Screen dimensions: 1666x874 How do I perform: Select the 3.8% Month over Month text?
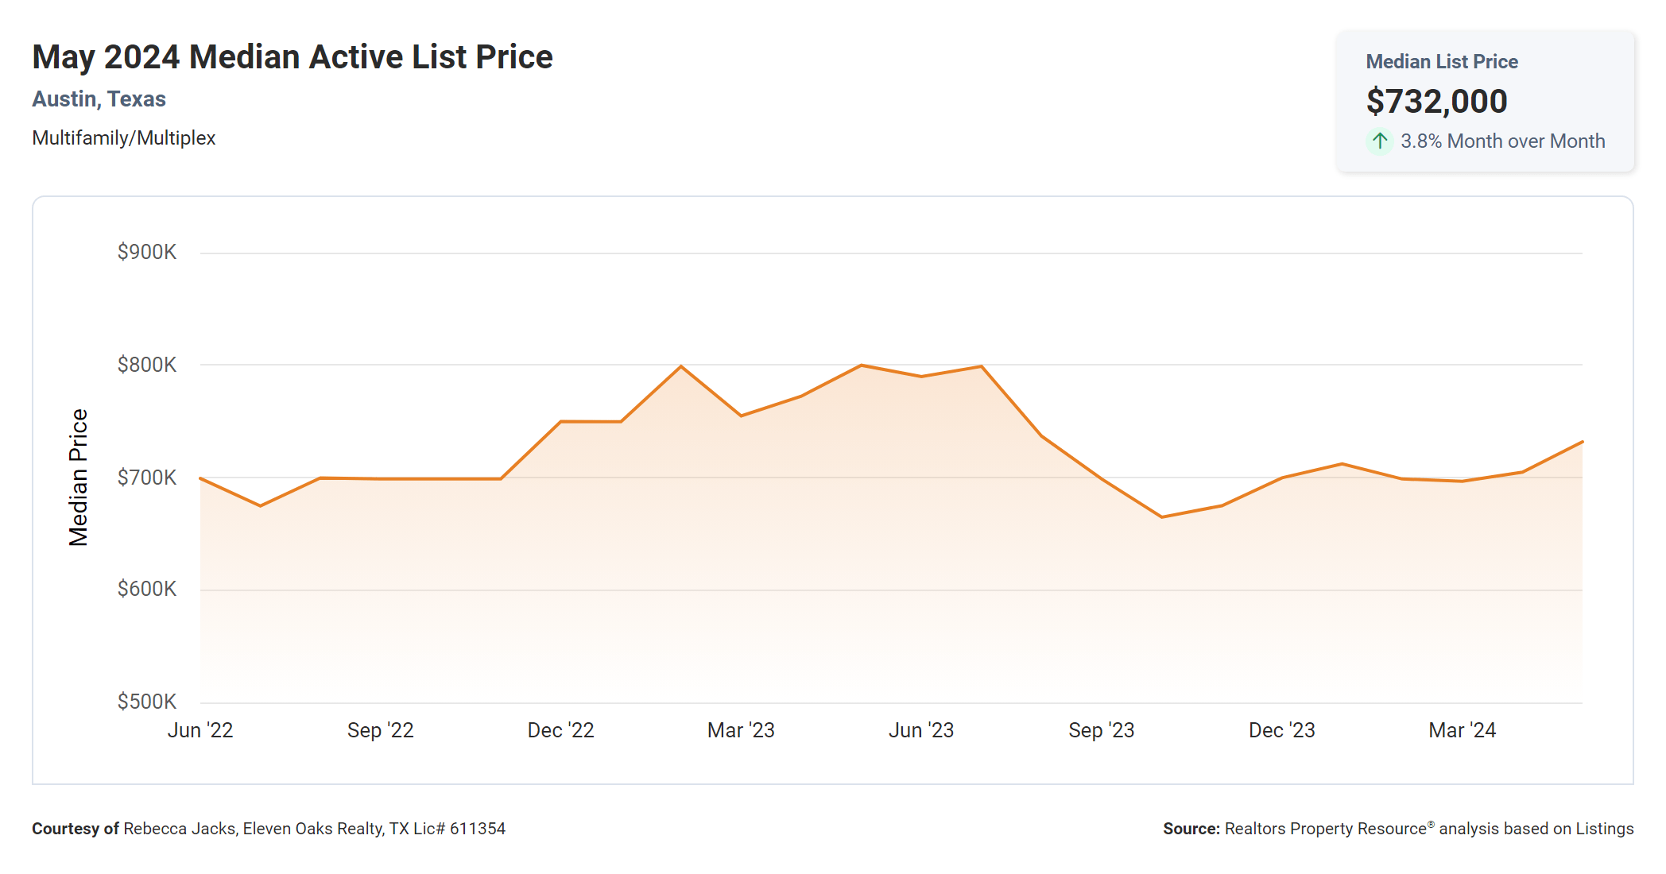pyautogui.click(x=1502, y=141)
